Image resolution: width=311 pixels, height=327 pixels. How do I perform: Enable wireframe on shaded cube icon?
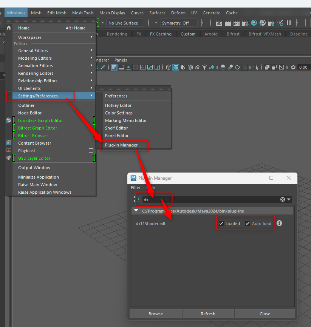tap(190, 67)
